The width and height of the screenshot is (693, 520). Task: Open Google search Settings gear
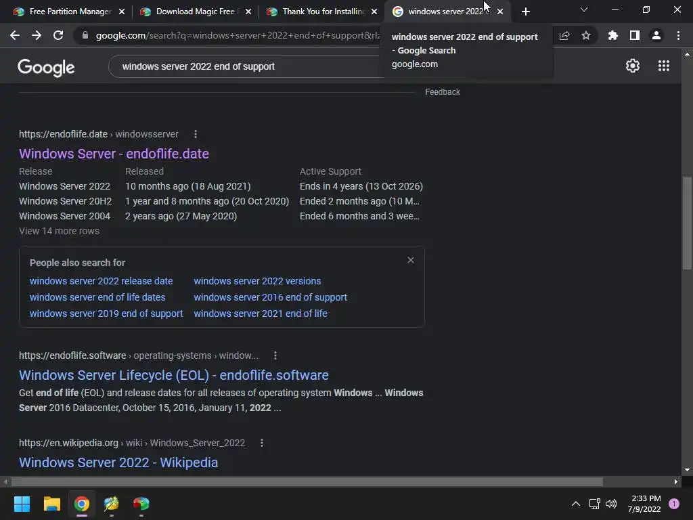click(x=633, y=66)
